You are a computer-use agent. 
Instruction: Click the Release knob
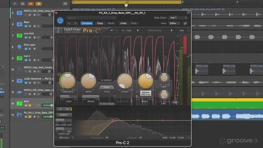(145, 81)
